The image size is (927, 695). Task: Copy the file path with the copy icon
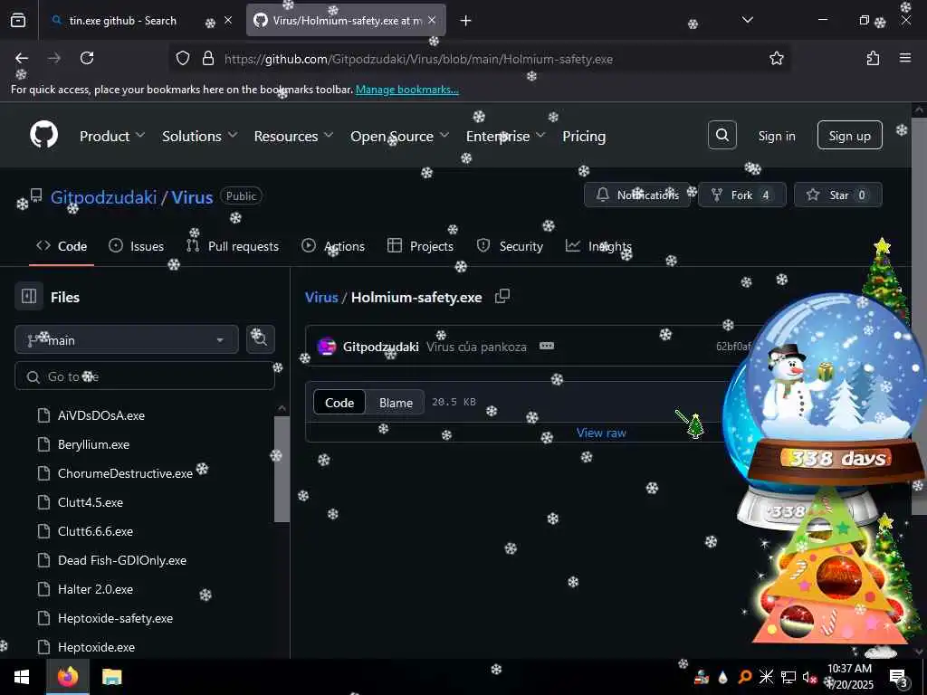[x=502, y=297]
